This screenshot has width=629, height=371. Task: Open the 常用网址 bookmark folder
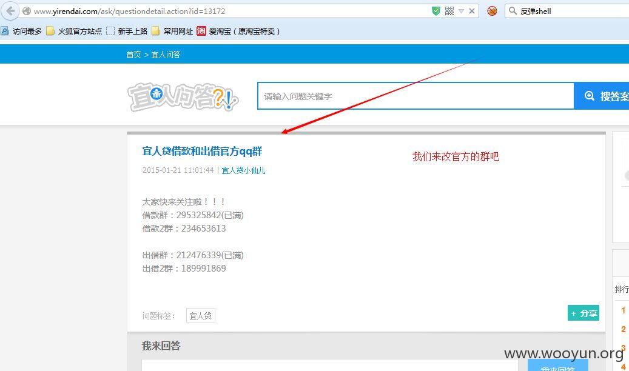click(x=172, y=32)
